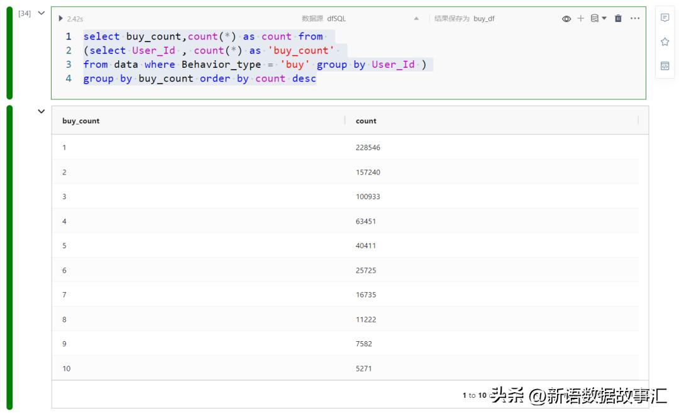Click the add cell plus icon
This screenshot has width=679, height=416.
point(580,19)
